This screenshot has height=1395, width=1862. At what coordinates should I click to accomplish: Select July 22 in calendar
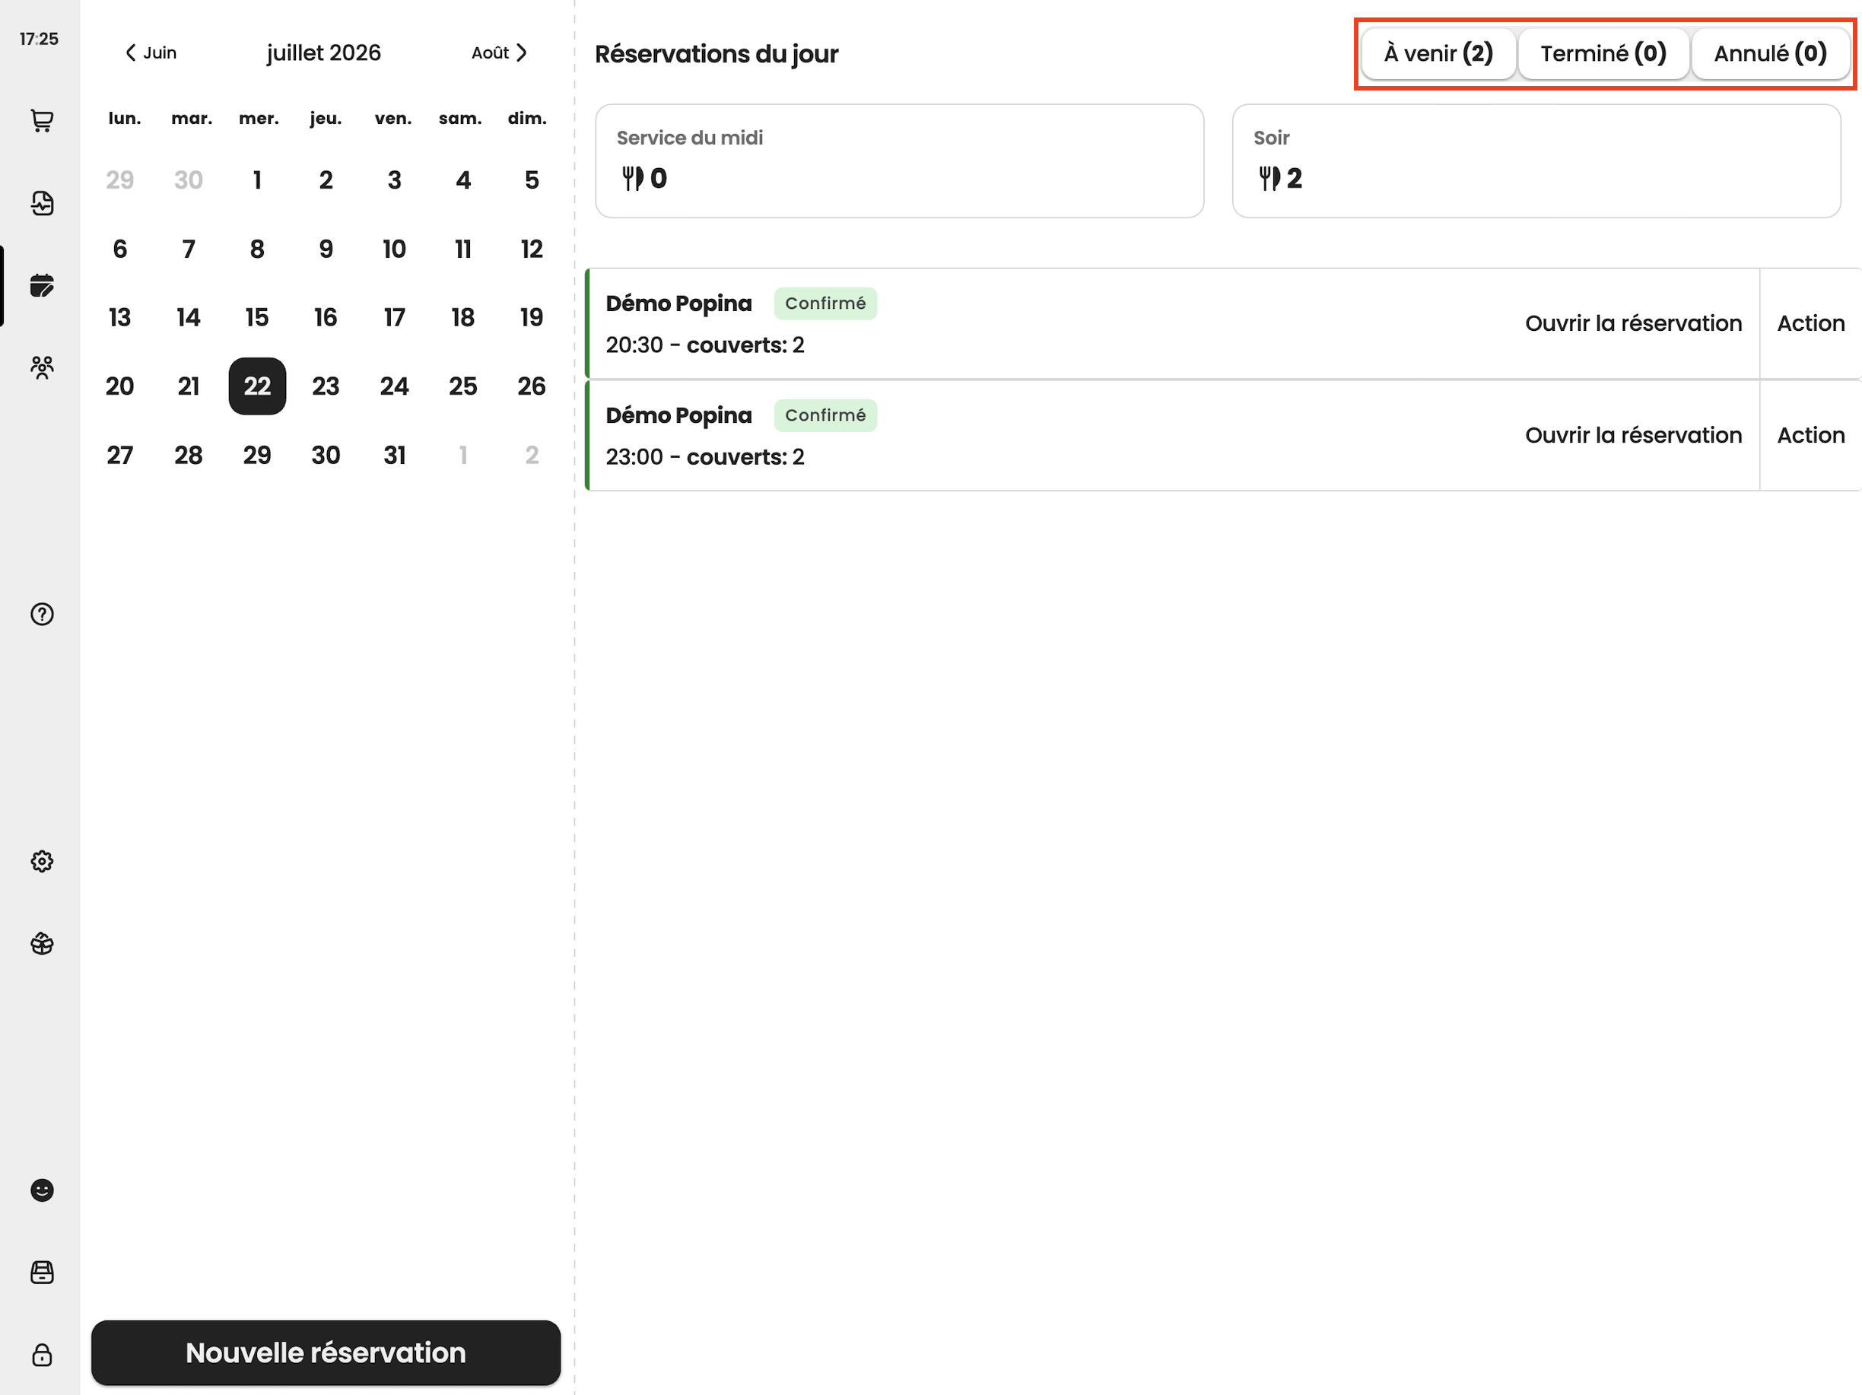point(258,386)
